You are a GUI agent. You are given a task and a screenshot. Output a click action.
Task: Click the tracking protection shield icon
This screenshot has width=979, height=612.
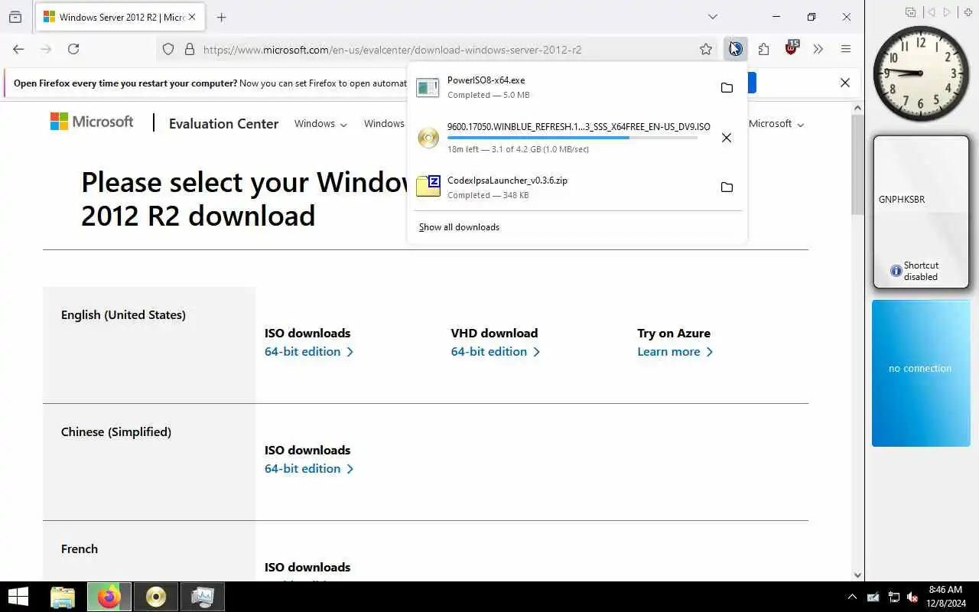point(168,49)
